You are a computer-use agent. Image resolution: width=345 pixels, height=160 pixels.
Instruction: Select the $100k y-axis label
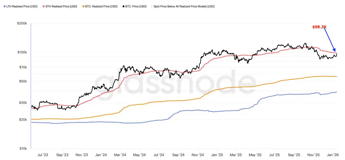[22, 52]
